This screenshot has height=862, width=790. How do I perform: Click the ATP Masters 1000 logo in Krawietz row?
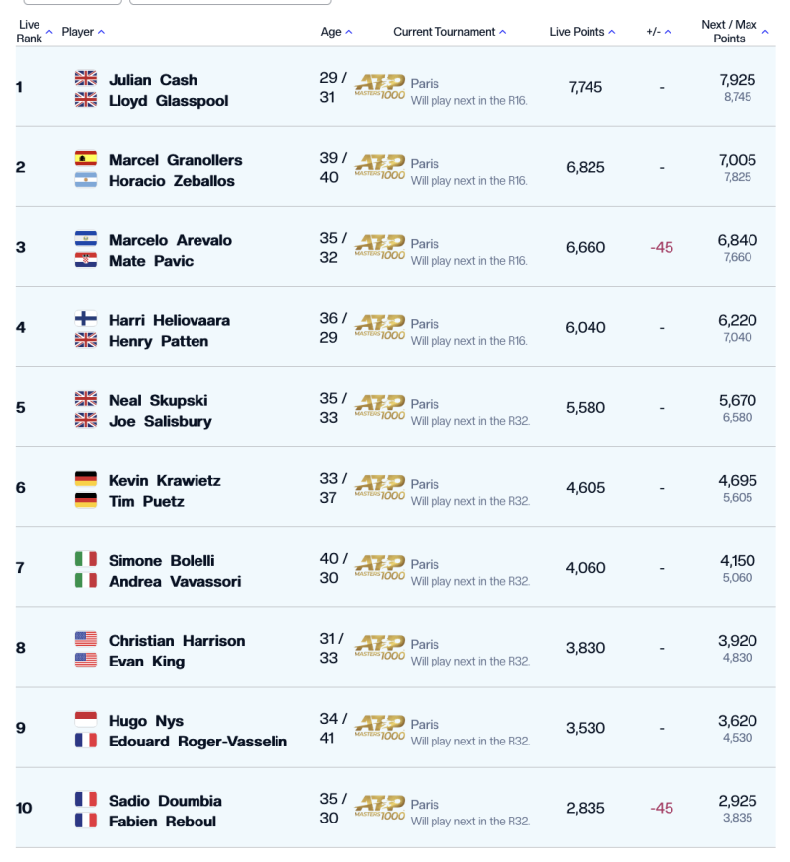pos(380,487)
